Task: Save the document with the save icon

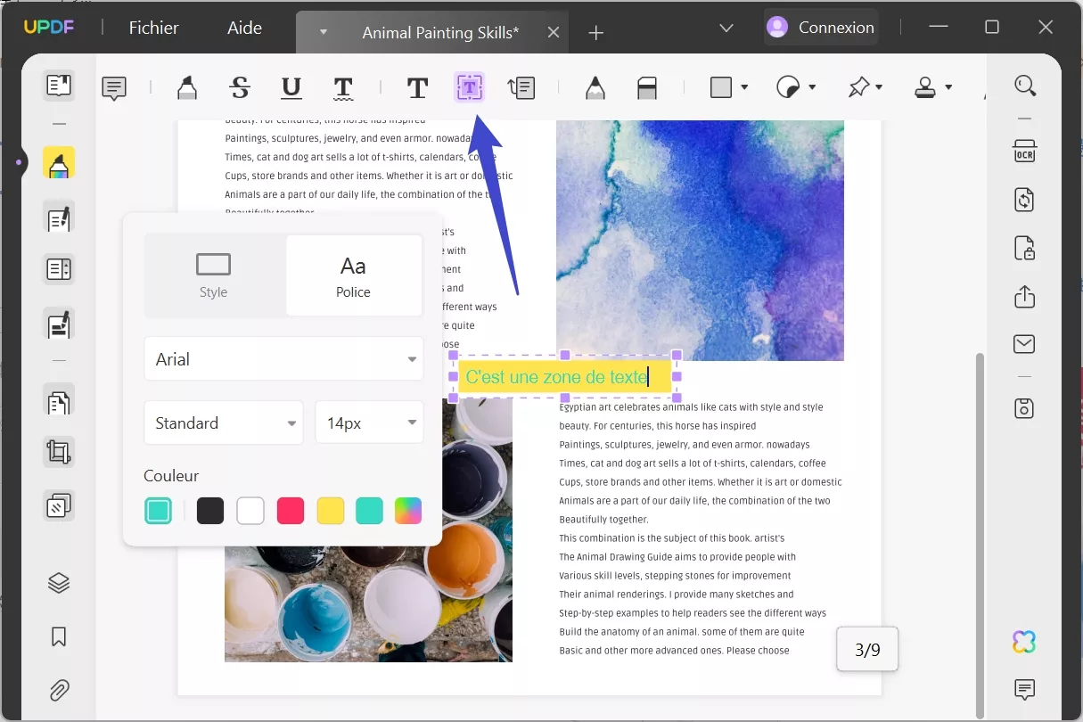Action: click(1025, 408)
